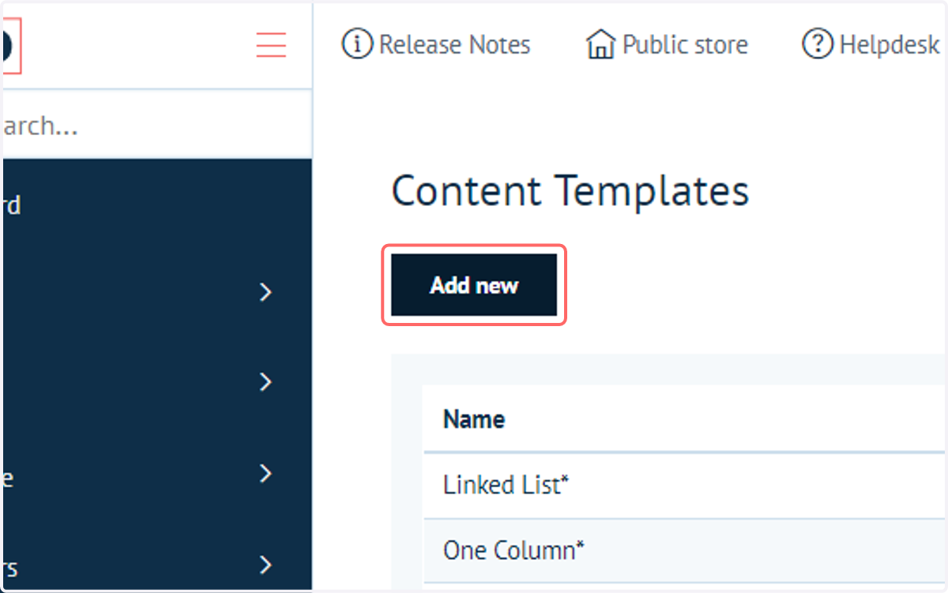
Task: Focus the sidebar search field
Action: (157, 126)
